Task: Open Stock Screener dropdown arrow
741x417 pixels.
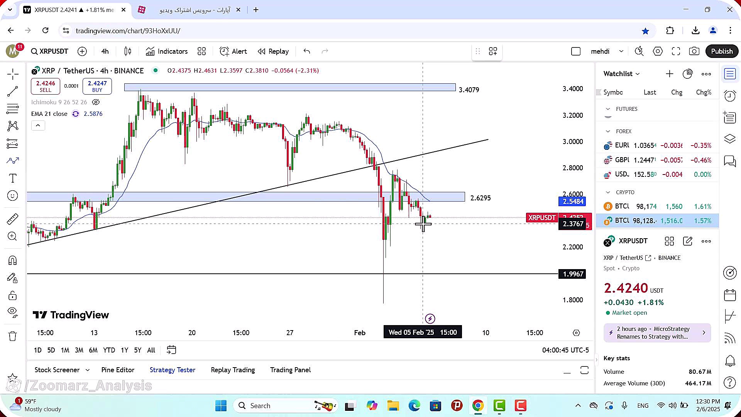Action: 88,370
